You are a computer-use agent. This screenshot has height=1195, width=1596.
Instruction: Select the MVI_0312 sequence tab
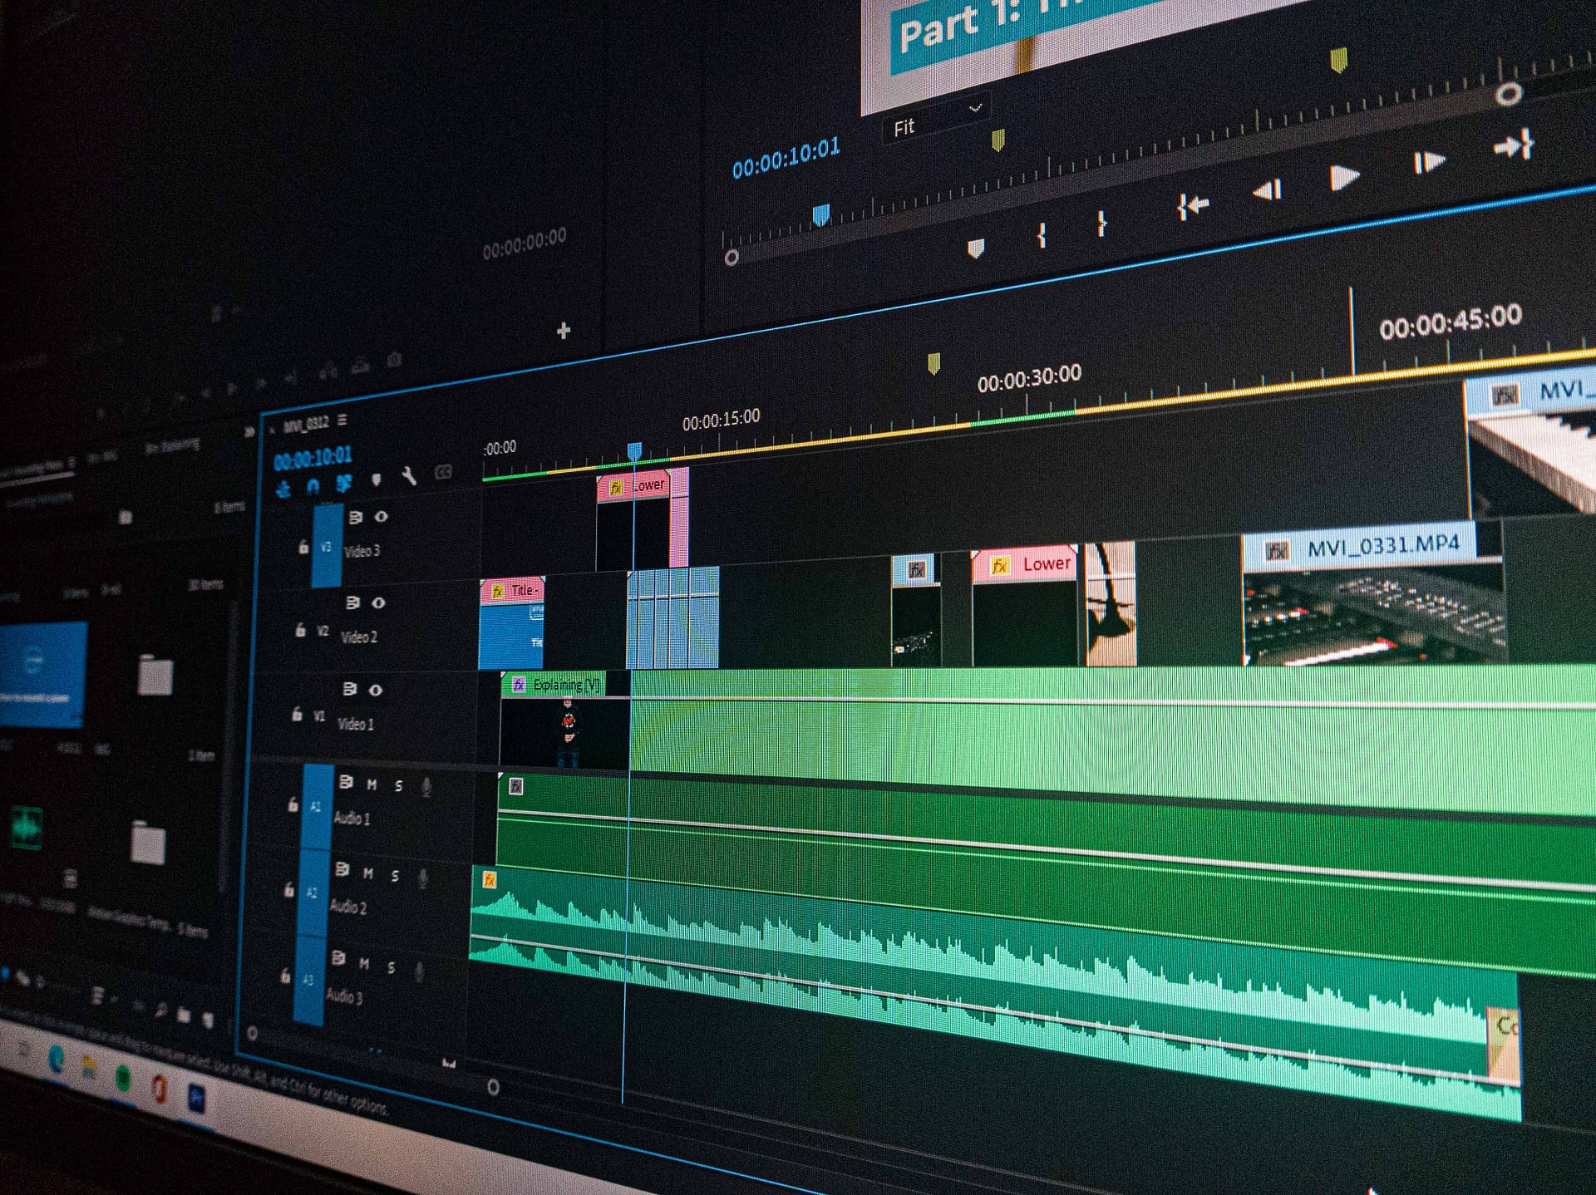coord(305,425)
